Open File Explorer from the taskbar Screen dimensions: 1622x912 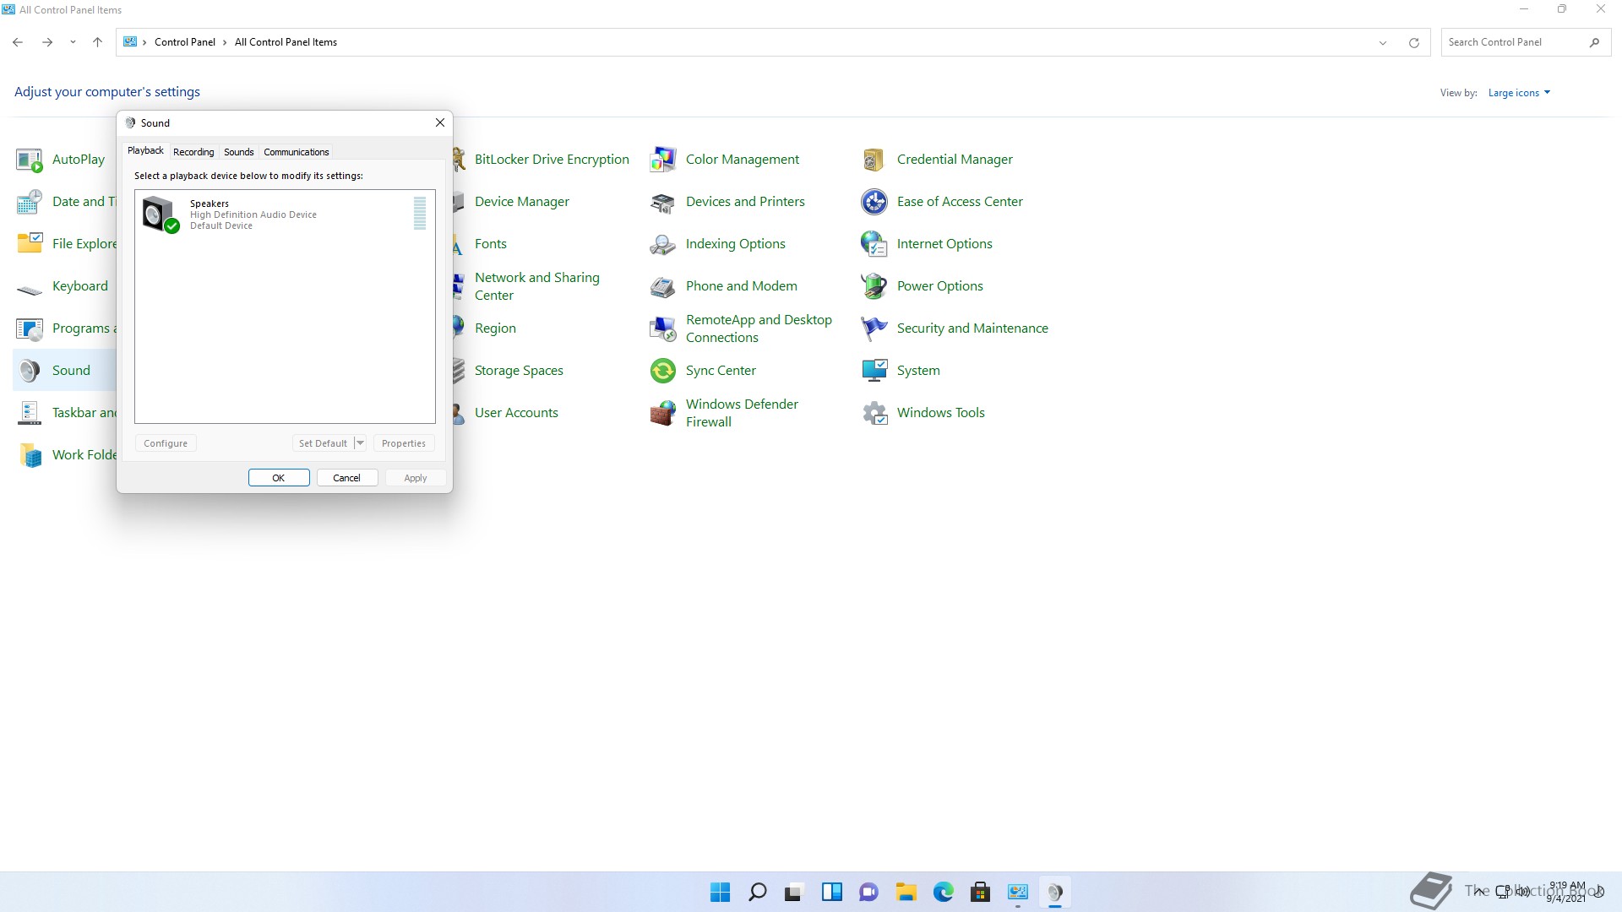pos(906,892)
